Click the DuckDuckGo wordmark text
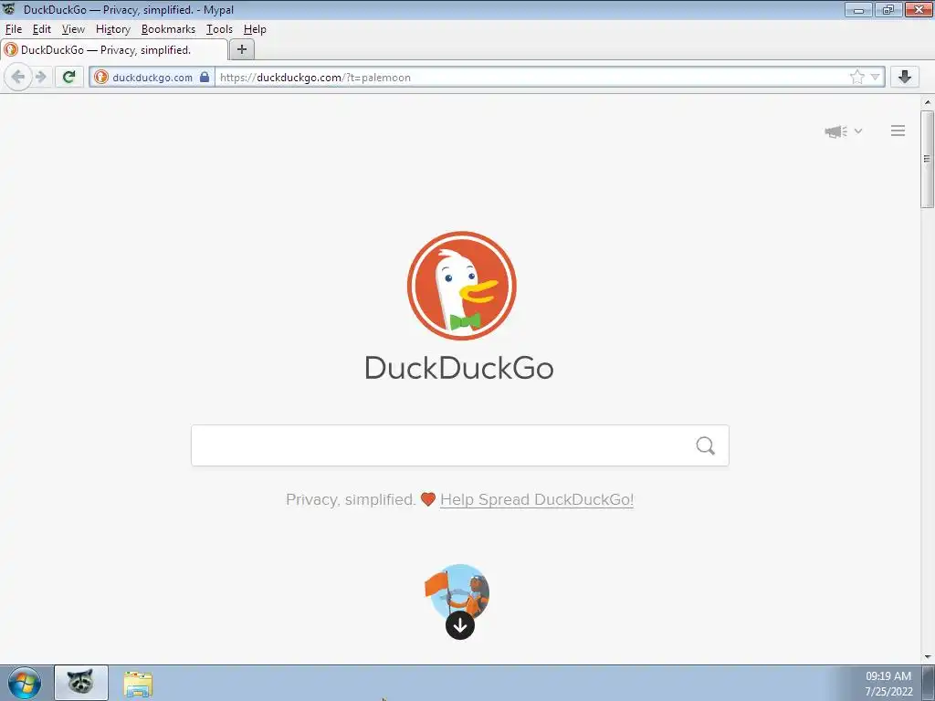 coord(459,368)
